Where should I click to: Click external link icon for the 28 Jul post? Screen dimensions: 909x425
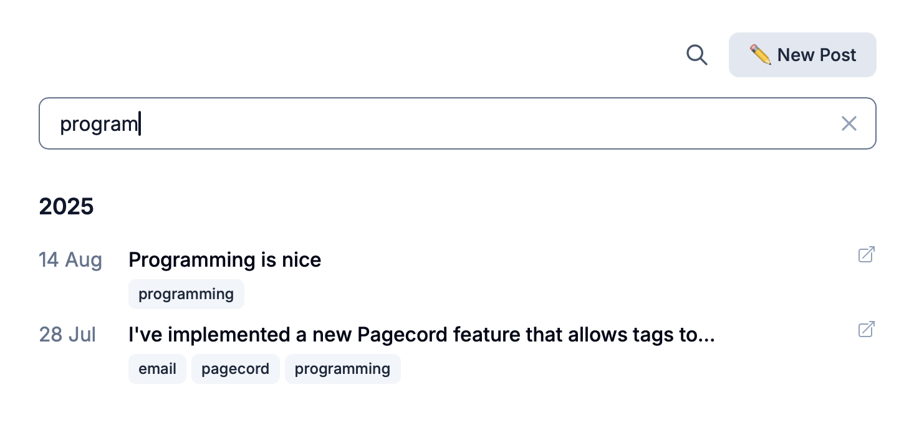[x=866, y=329]
